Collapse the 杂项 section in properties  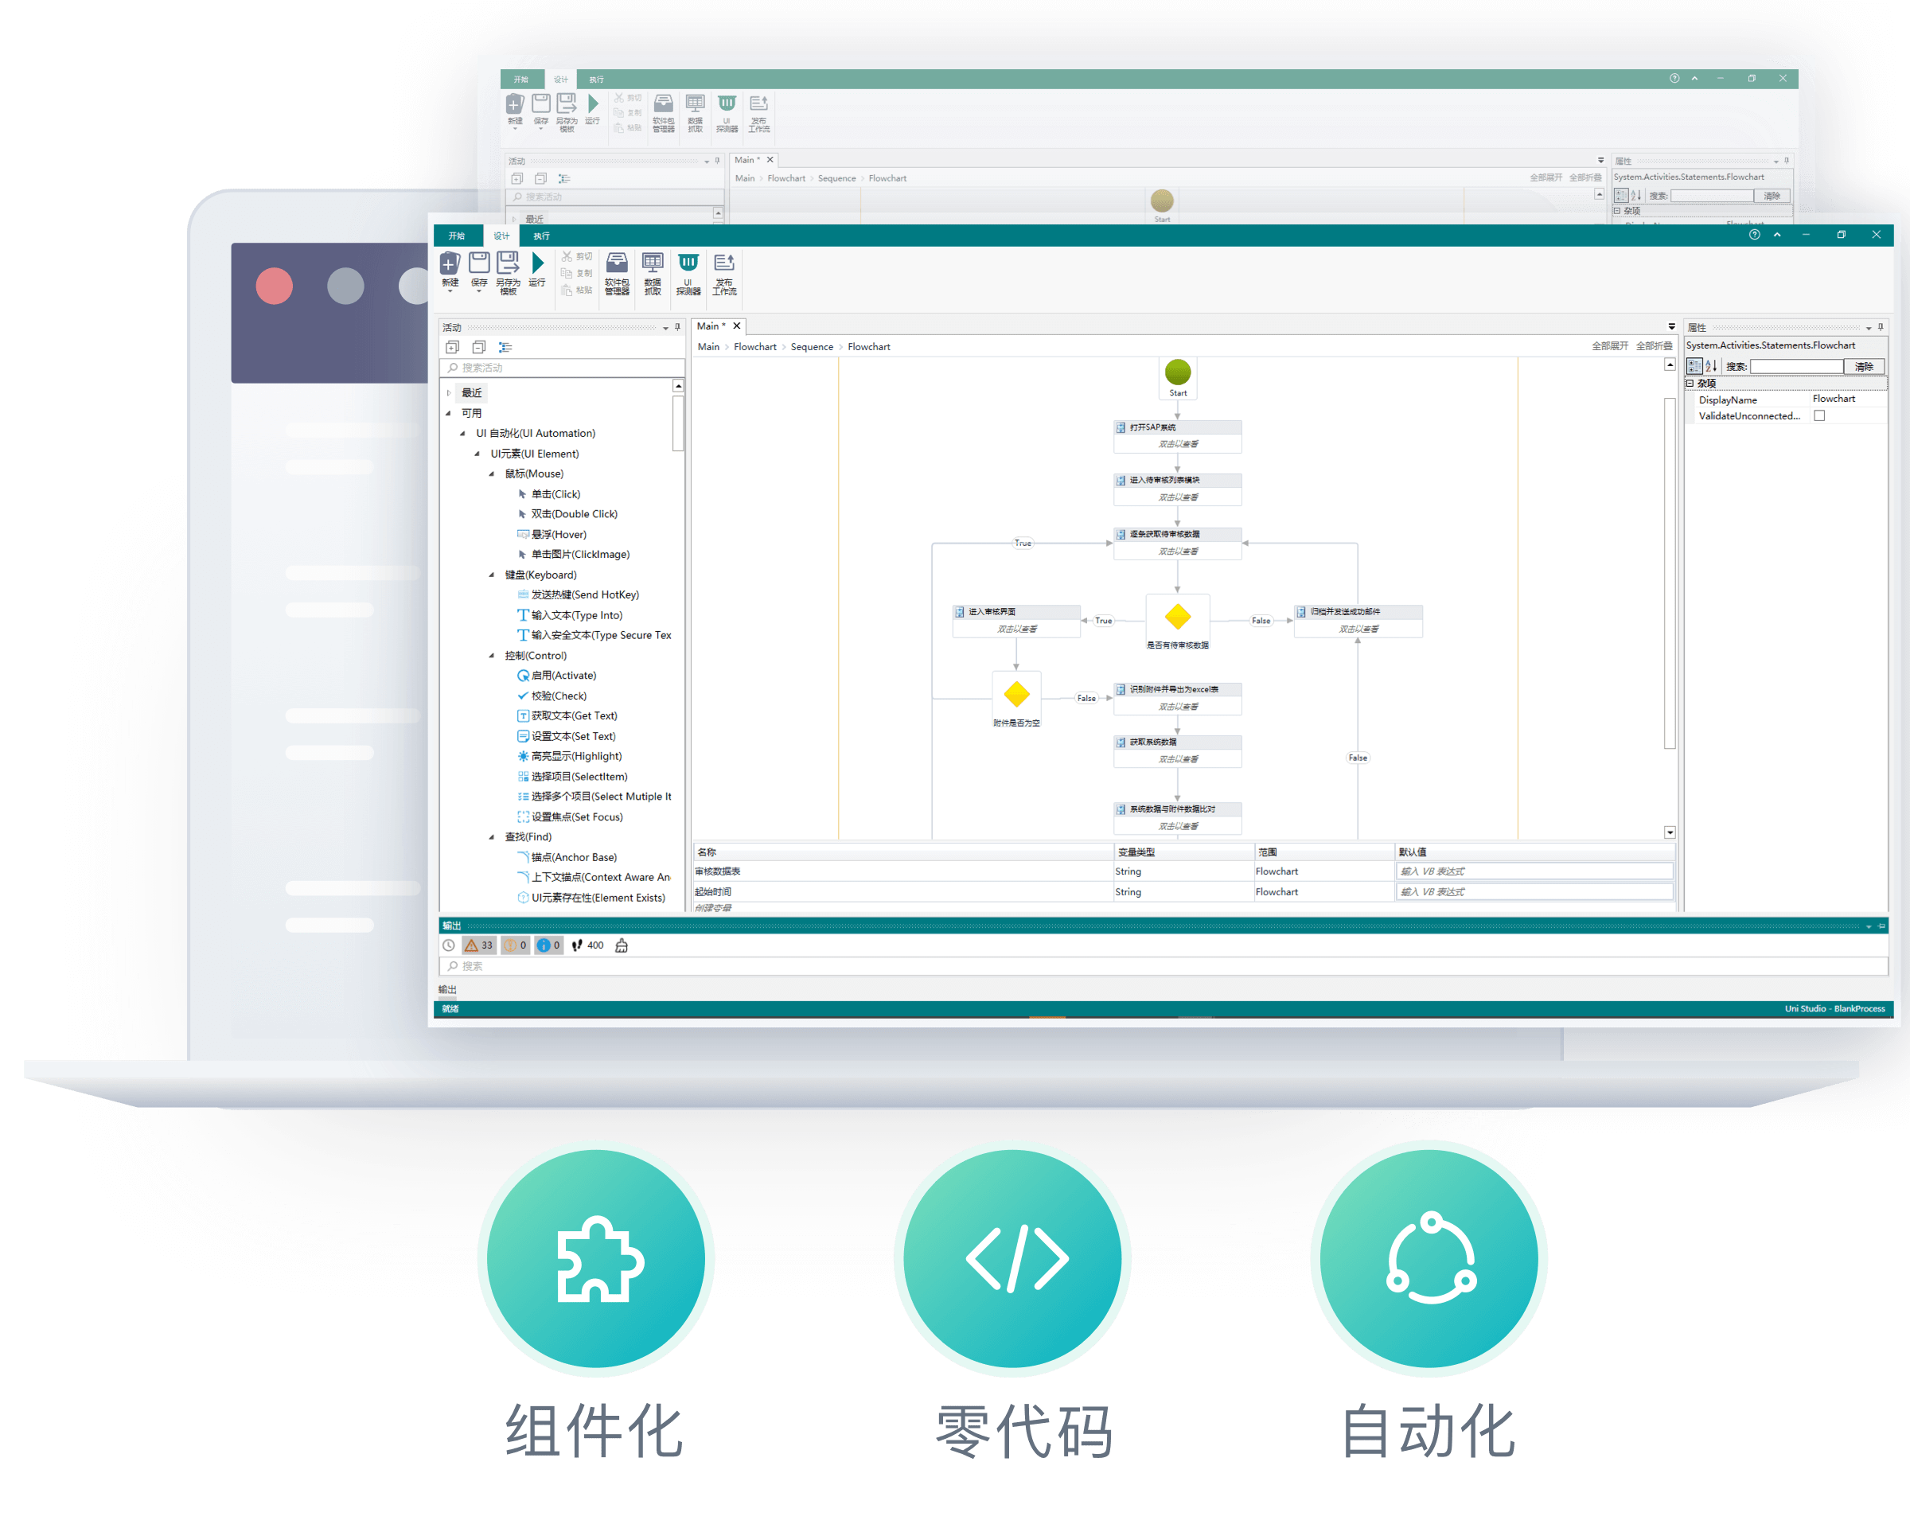[x=1690, y=384]
